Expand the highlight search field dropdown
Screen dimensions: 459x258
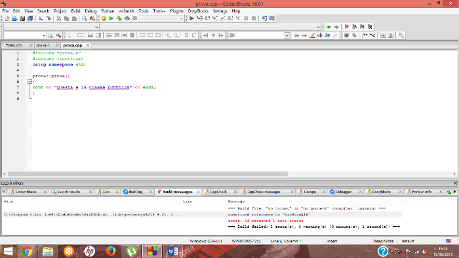[x=287, y=35]
